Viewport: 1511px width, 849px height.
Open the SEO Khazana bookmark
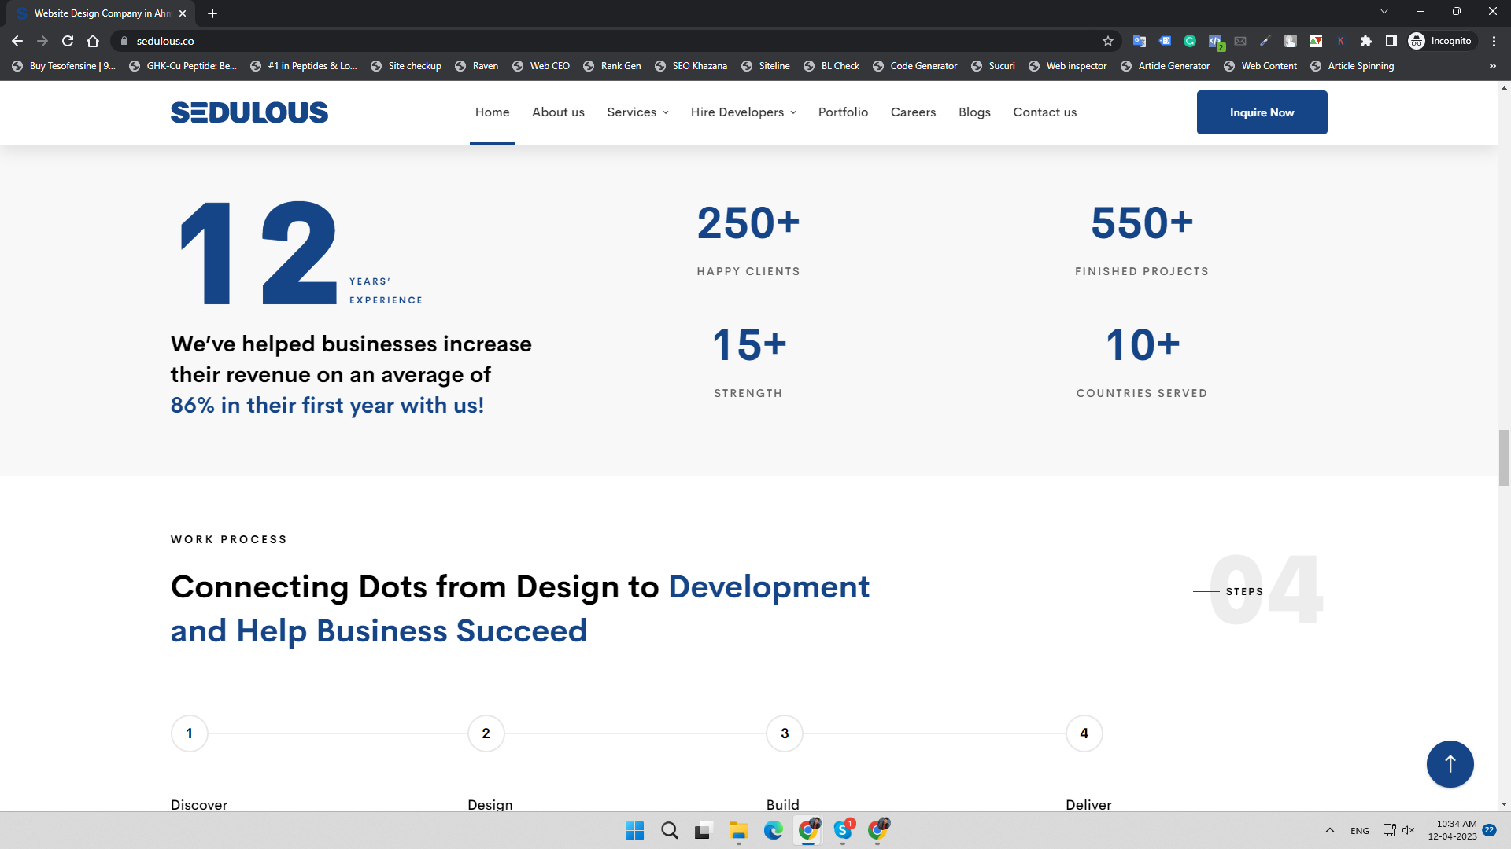pos(691,66)
